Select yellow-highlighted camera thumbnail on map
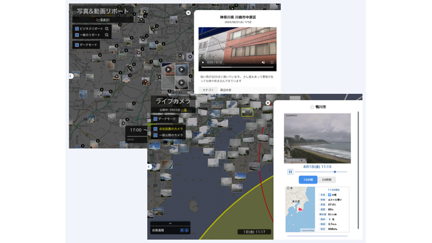 [247, 112]
